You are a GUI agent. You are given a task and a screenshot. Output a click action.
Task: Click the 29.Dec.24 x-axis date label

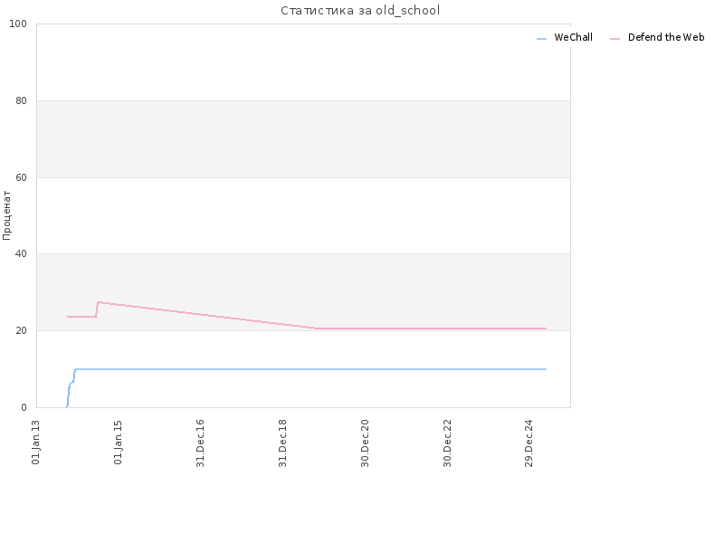tap(529, 443)
